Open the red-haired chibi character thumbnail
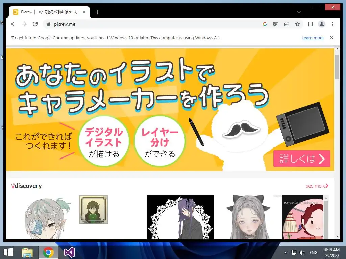This screenshot has height=259, width=346. (x=302, y=217)
